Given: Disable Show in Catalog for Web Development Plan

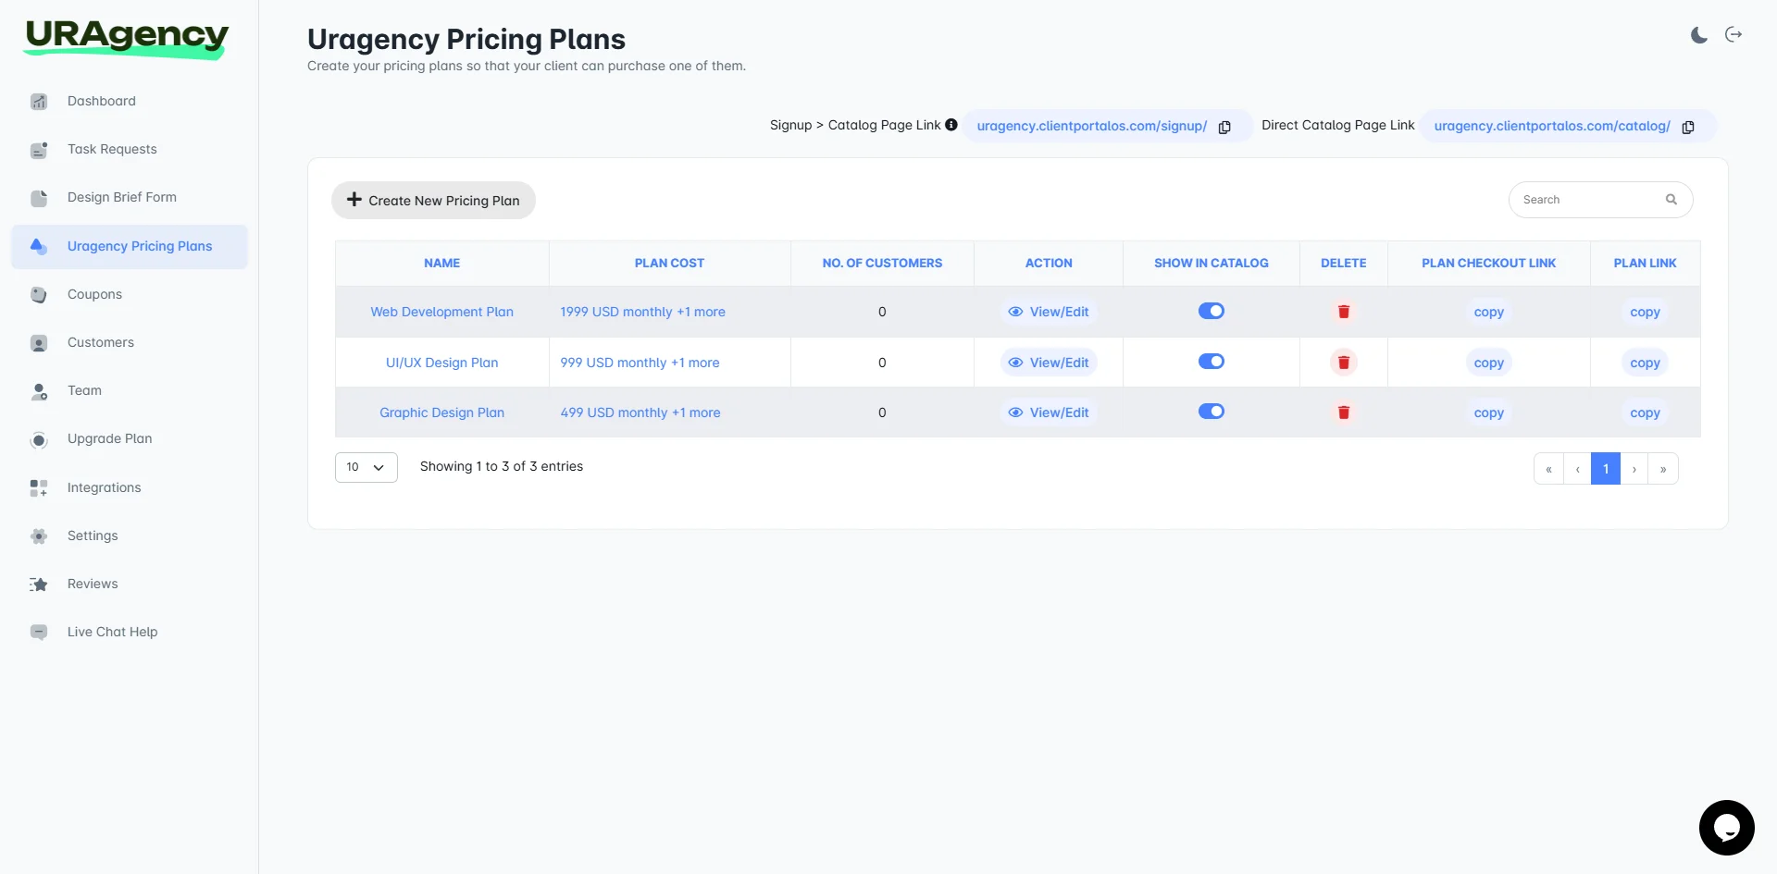Looking at the screenshot, I should click(1211, 311).
